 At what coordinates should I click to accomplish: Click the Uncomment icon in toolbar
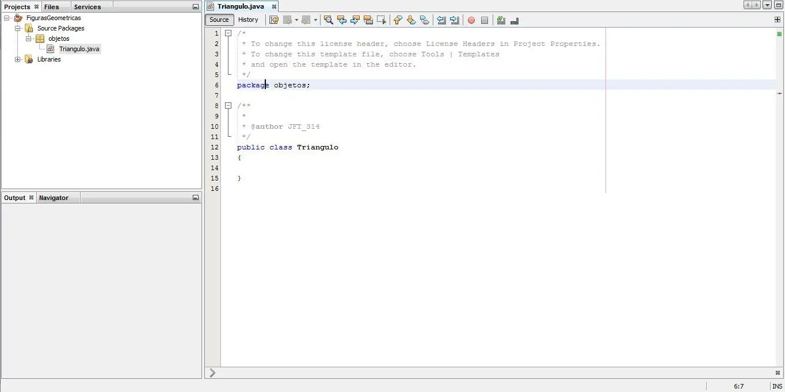(515, 20)
